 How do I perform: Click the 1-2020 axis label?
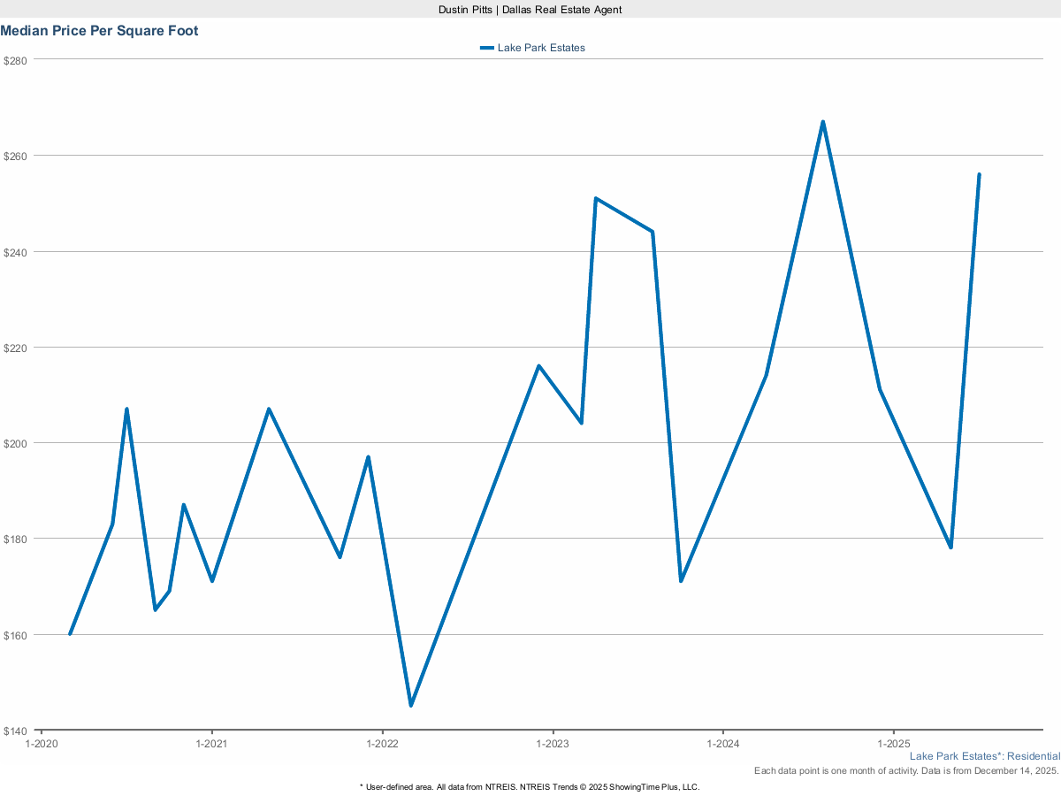tap(40, 744)
